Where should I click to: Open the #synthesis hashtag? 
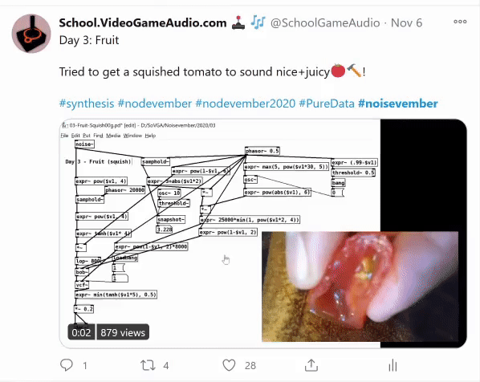pyautogui.click(x=87, y=104)
